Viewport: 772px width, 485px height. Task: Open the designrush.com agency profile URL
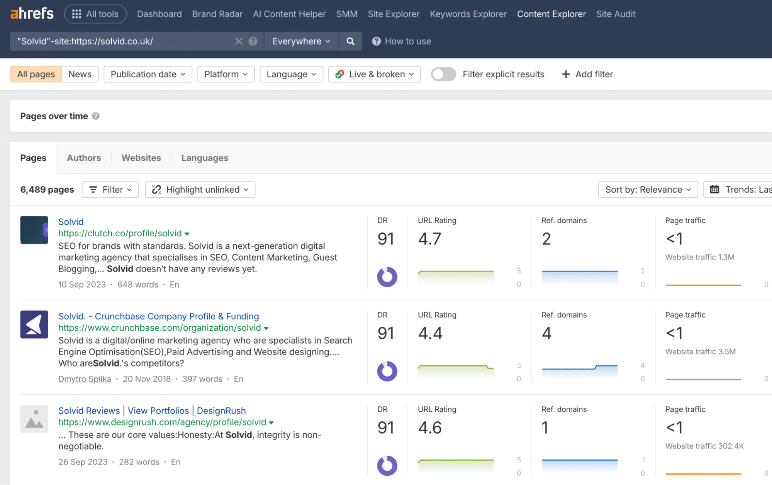point(162,422)
